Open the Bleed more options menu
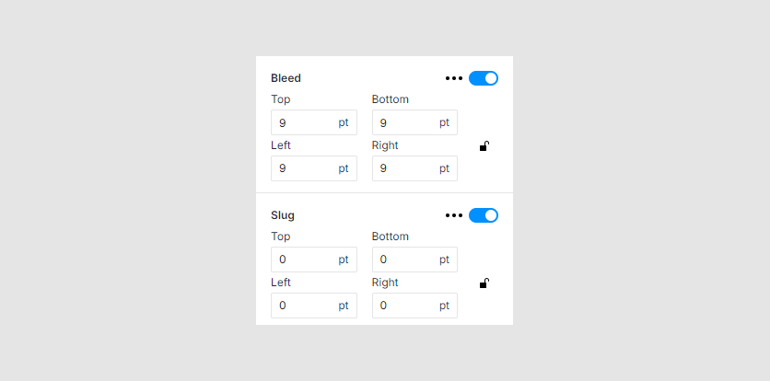This screenshot has width=770, height=381. 453,78
